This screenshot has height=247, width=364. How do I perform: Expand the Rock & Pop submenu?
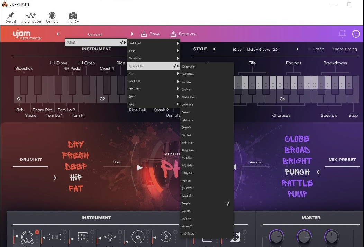[x=154, y=89]
